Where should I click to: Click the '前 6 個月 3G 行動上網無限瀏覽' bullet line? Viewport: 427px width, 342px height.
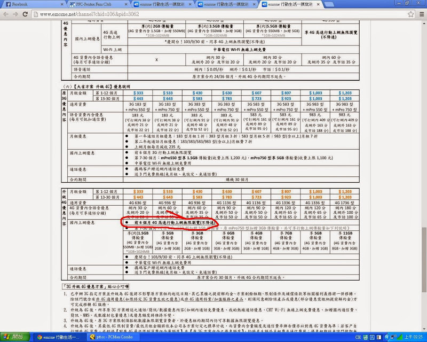click(163, 152)
